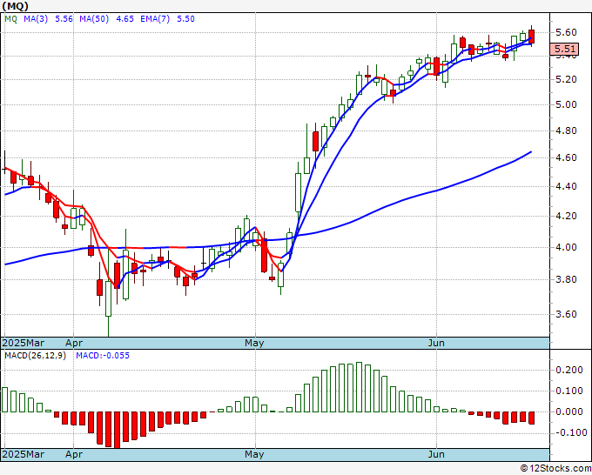Screen dimensions: 592x475
Task: Click the (MQ) chart title
Action: point(16,6)
